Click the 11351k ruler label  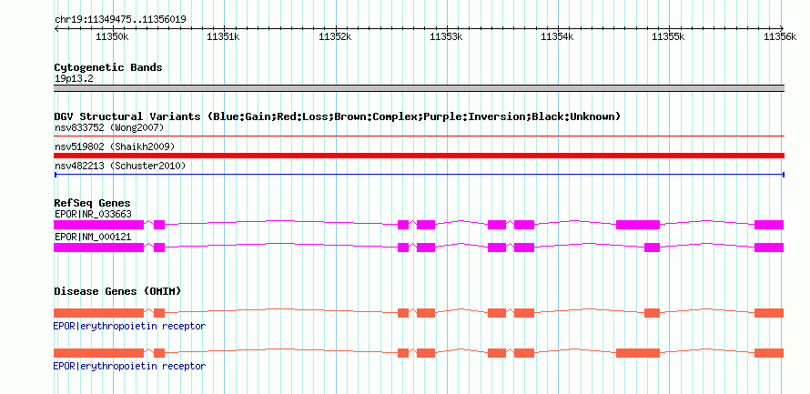(x=223, y=36)
